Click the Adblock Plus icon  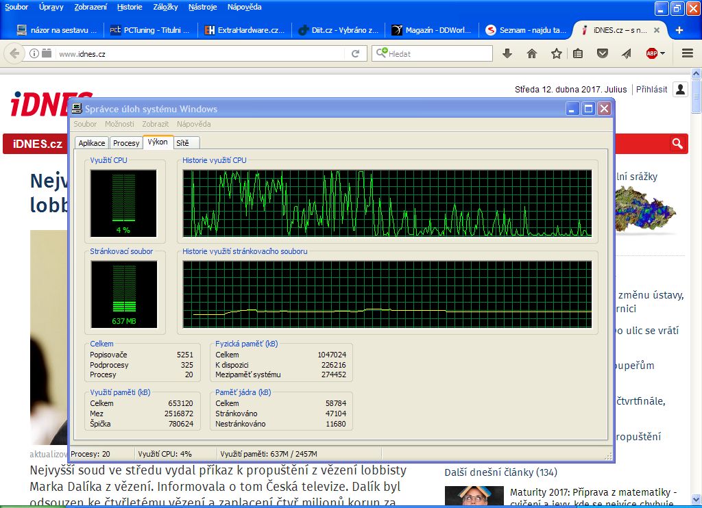point(651,53)
